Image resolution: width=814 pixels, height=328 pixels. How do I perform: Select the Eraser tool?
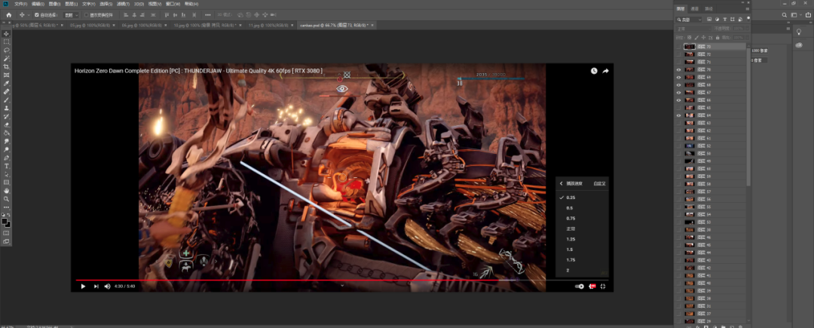click(6, 124)
